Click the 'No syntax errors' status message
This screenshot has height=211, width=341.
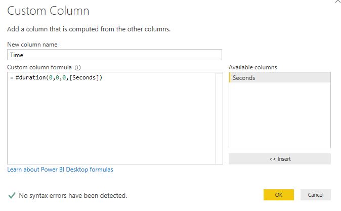coord(73,195)
